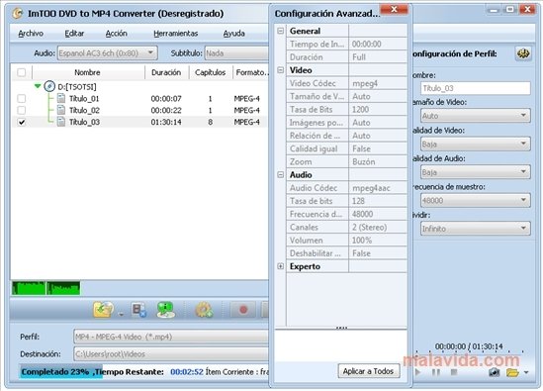This screenshot has height=391, width=543.
Task: Open the Audio track dropdown
Action: 108,53
